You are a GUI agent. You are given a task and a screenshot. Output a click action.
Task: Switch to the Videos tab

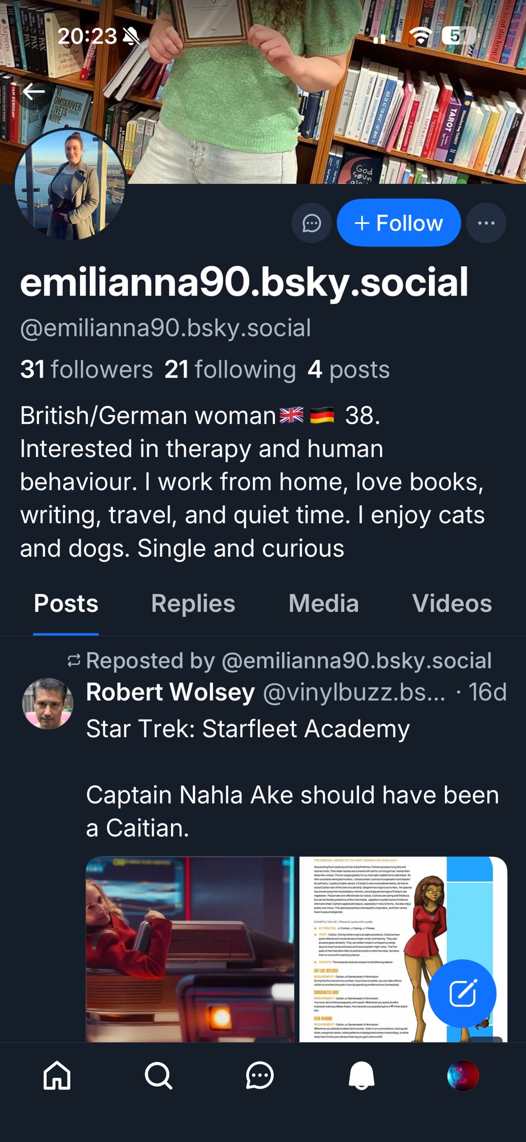pos(452,604)
